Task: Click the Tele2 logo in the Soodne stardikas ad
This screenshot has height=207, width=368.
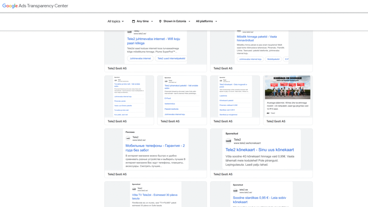Action: point(235,191)
